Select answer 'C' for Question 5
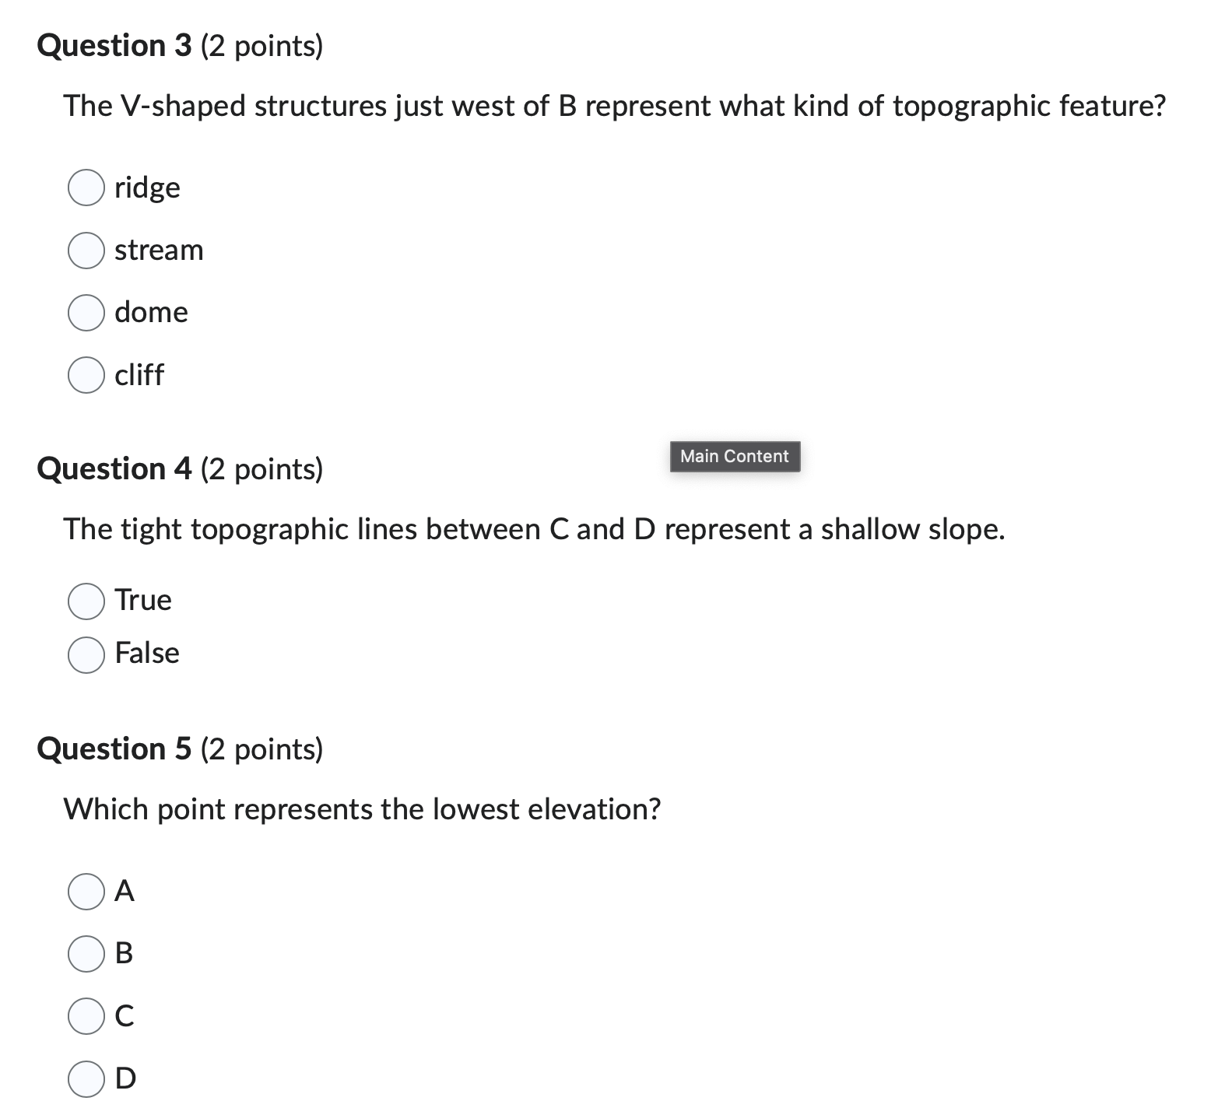 tap(86, 1015)
